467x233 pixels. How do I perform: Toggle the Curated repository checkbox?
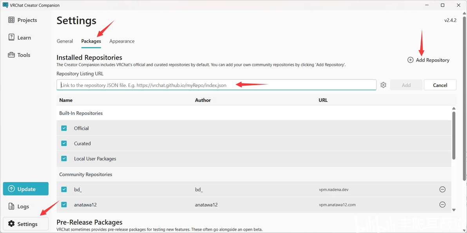(64, 143)
